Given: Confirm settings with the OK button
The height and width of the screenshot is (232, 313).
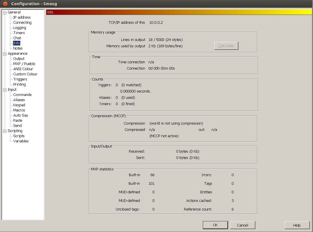Looking at the screenshot, I should (x=215, y=225).
